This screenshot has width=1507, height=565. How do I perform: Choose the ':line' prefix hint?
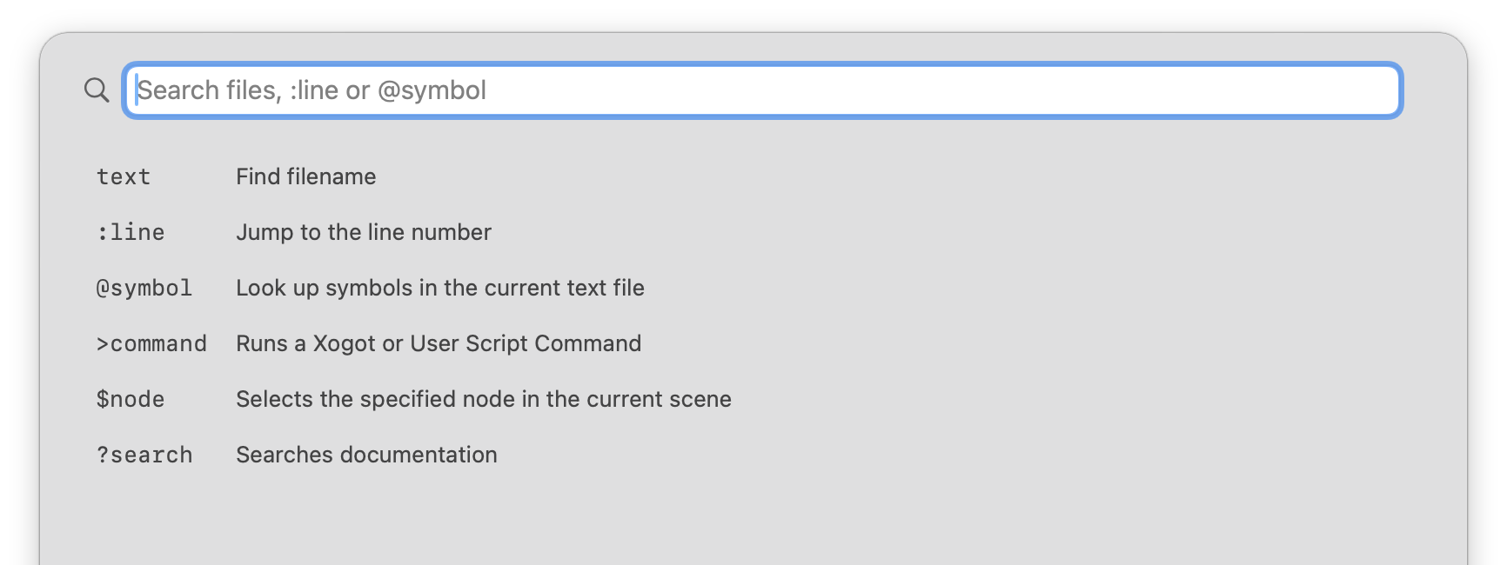tap(131, 232)
